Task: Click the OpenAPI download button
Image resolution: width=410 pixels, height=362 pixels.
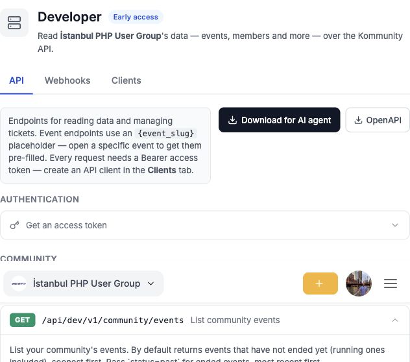Action: tap(378, 120)
